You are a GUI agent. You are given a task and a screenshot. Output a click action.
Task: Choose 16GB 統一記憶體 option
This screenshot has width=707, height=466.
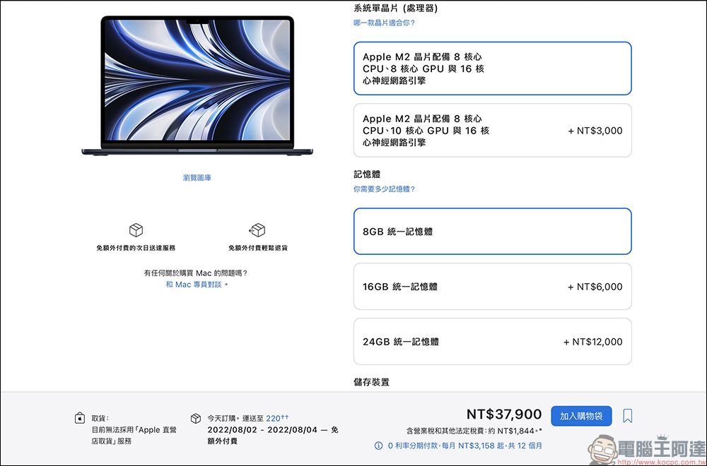tap(492, 287)
